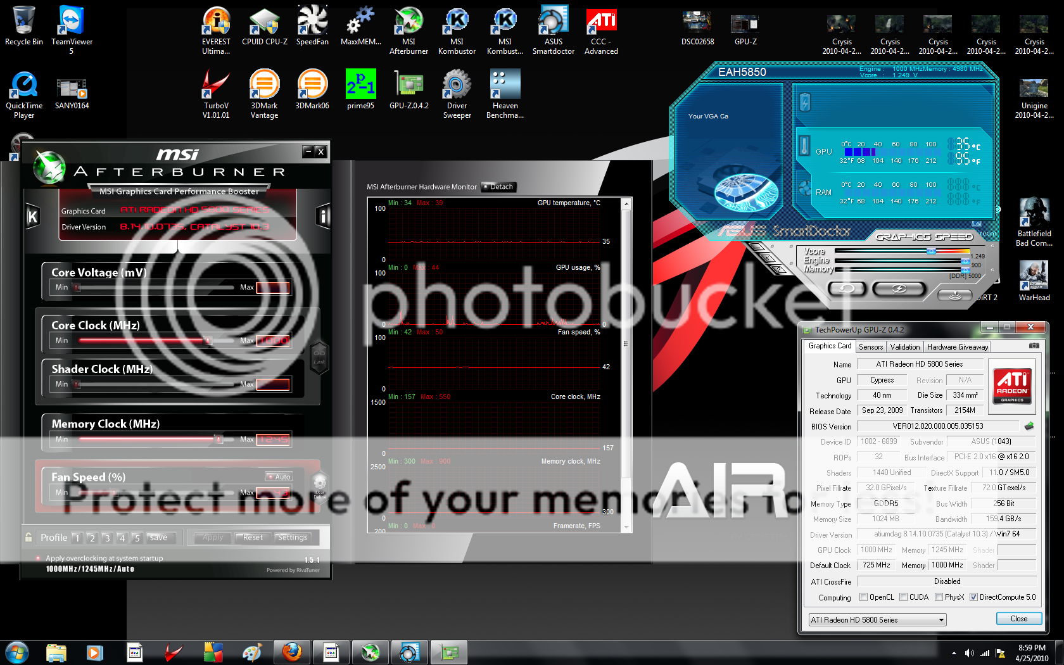Viewport: 1064px width, 665px height.
Task: Open Afterburner info via the i button
Action: pos(323,217)
